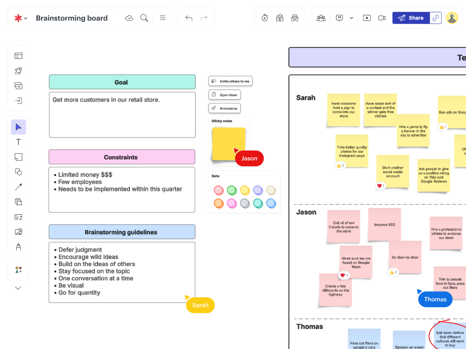Expand more tools at toolbar bottom
The image size is (466, 349).
[18, 288]
